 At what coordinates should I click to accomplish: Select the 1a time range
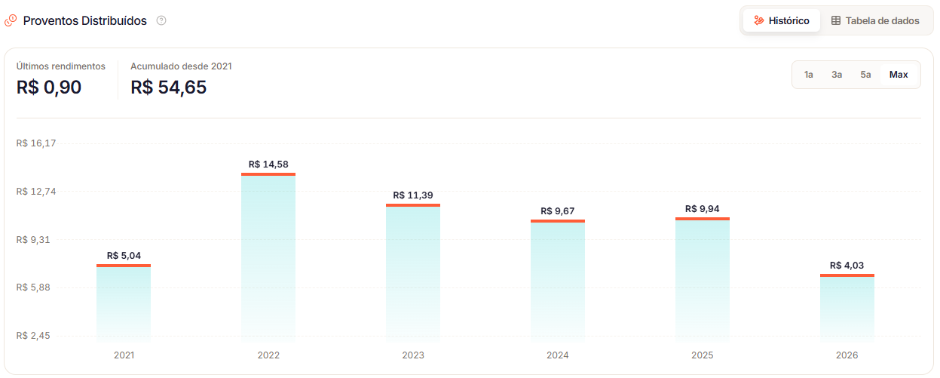click(x=809, y=75)
